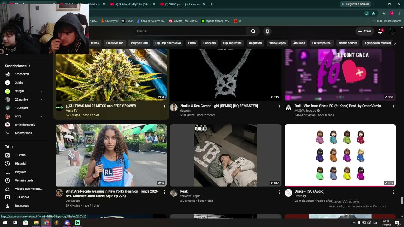Open Chrome three-dot menu

[x=399, y=13]
